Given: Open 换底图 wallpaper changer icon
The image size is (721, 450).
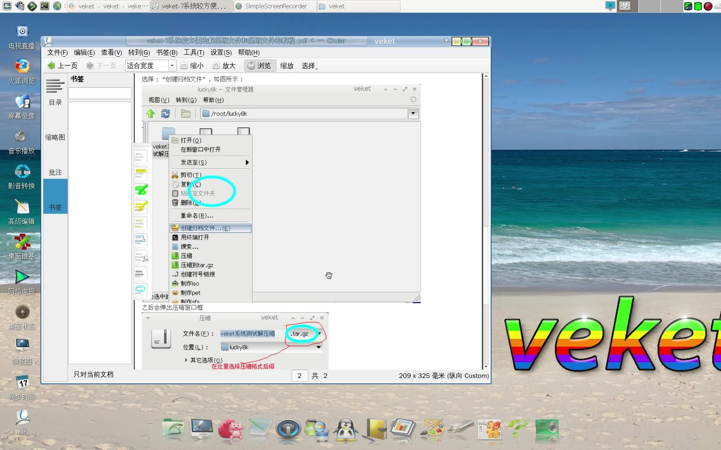Looking at the screenshot, I should 22,352.
